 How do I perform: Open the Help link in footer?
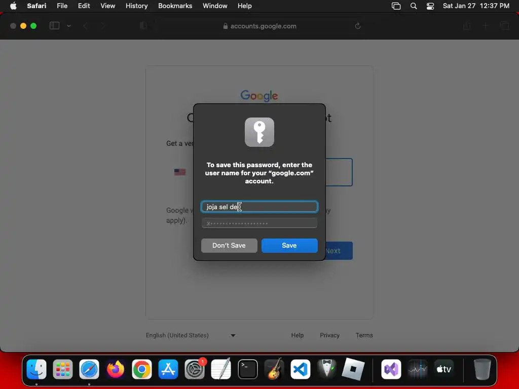(297, 335)
